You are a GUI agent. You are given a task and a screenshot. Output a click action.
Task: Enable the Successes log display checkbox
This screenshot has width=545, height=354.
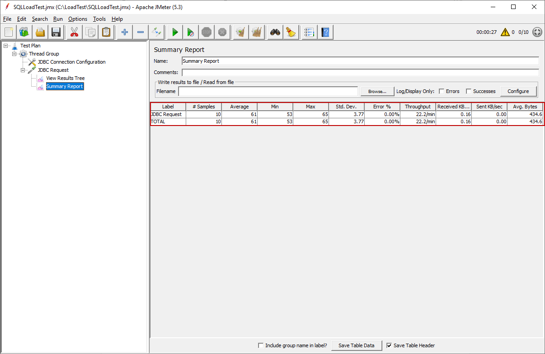click(469, 91)
